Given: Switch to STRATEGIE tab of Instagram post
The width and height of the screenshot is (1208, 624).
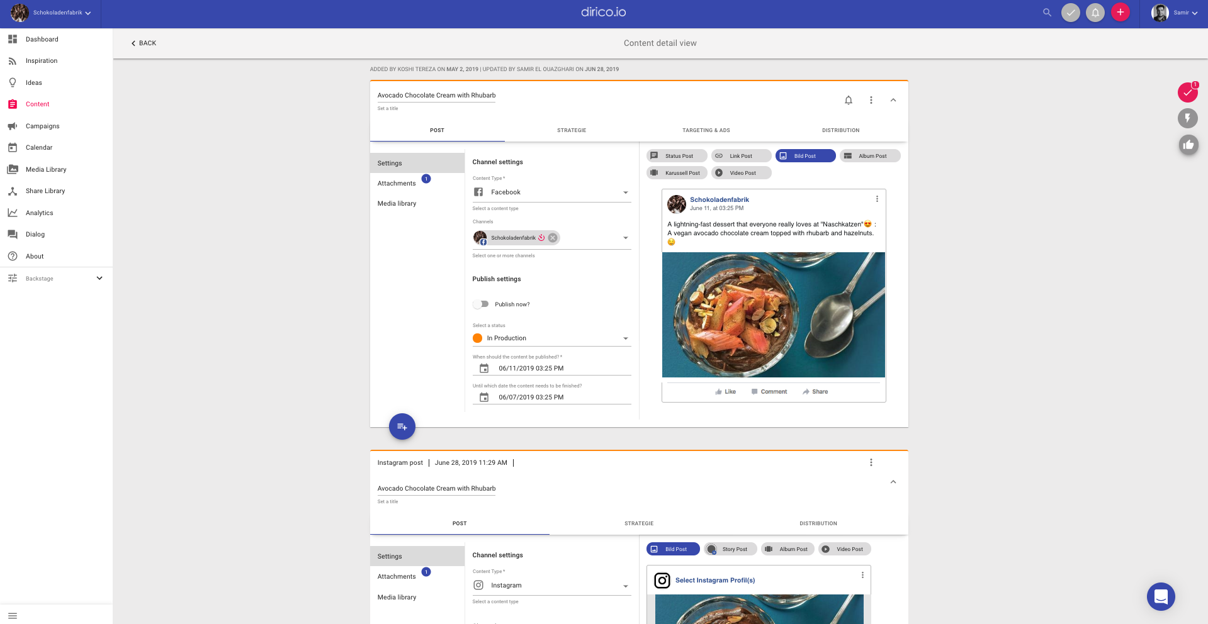Looking at the screenshot, I should [x=639, y=523].
